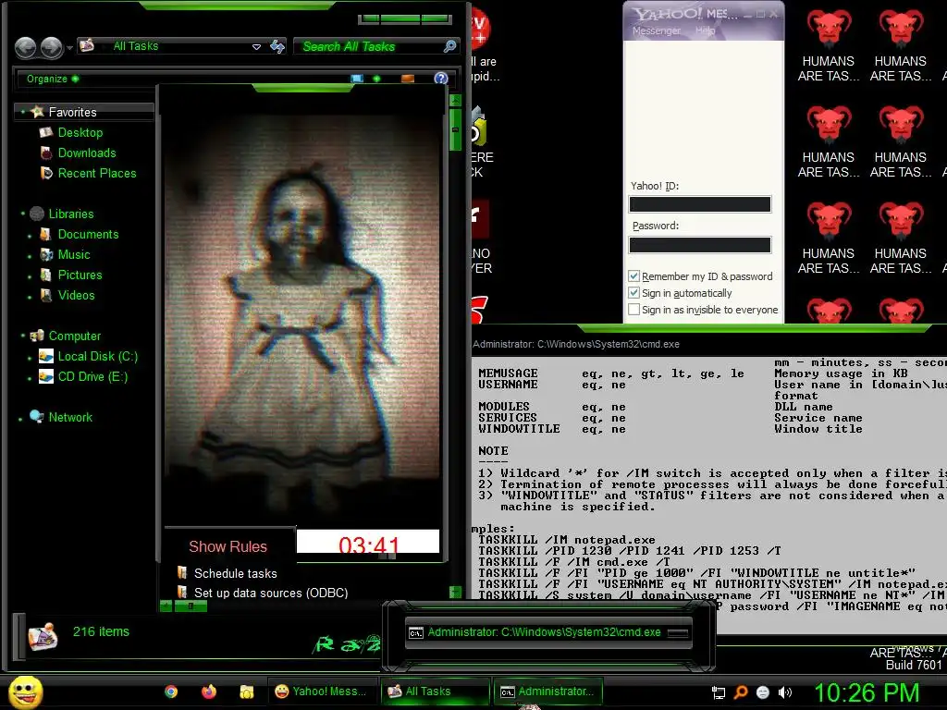The image size is (947, 710).
Task: Click the vertical scrollbar thumb in file list
Action: tap(455, 129)
